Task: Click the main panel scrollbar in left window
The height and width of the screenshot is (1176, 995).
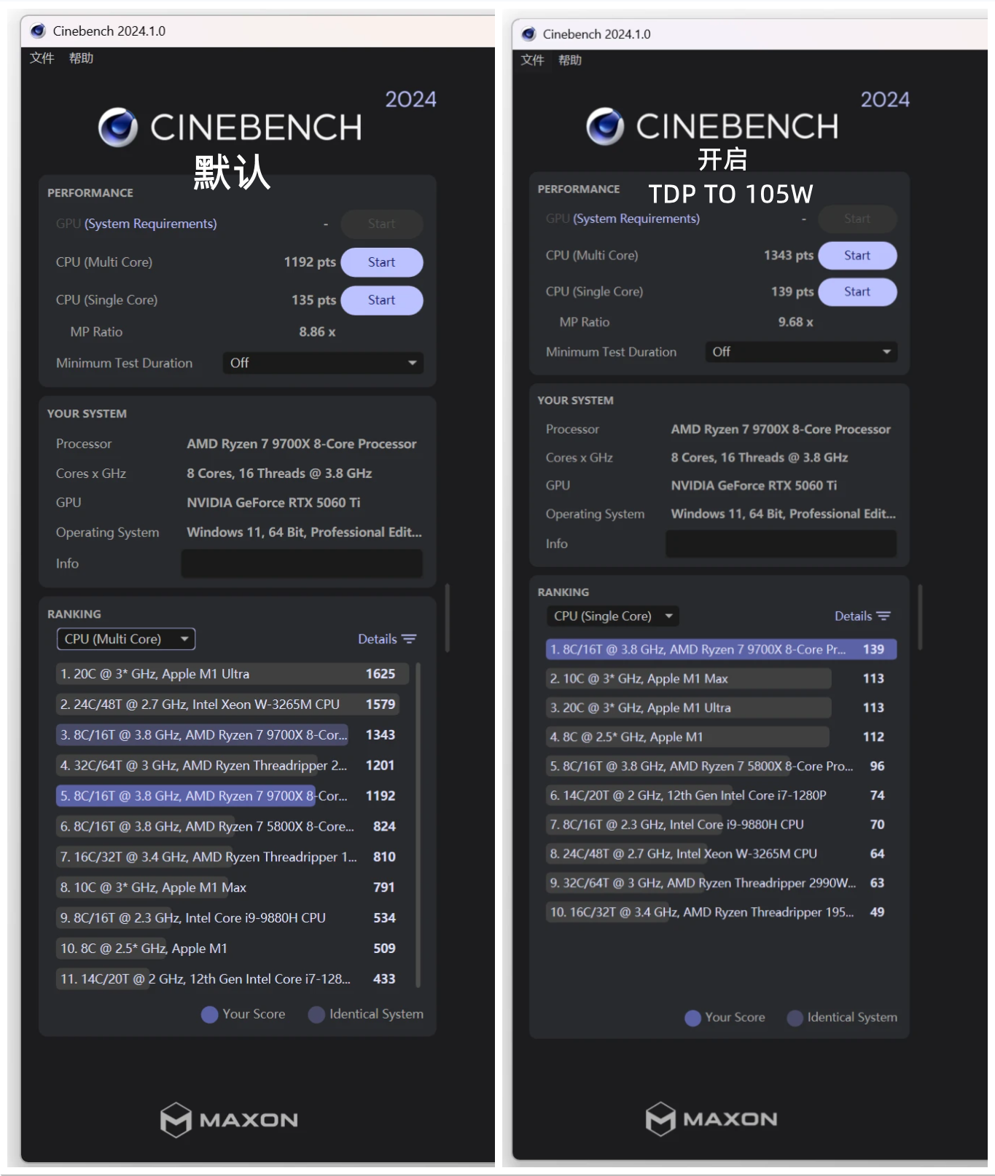Action: pyautogui.click(x=448, y=617)
